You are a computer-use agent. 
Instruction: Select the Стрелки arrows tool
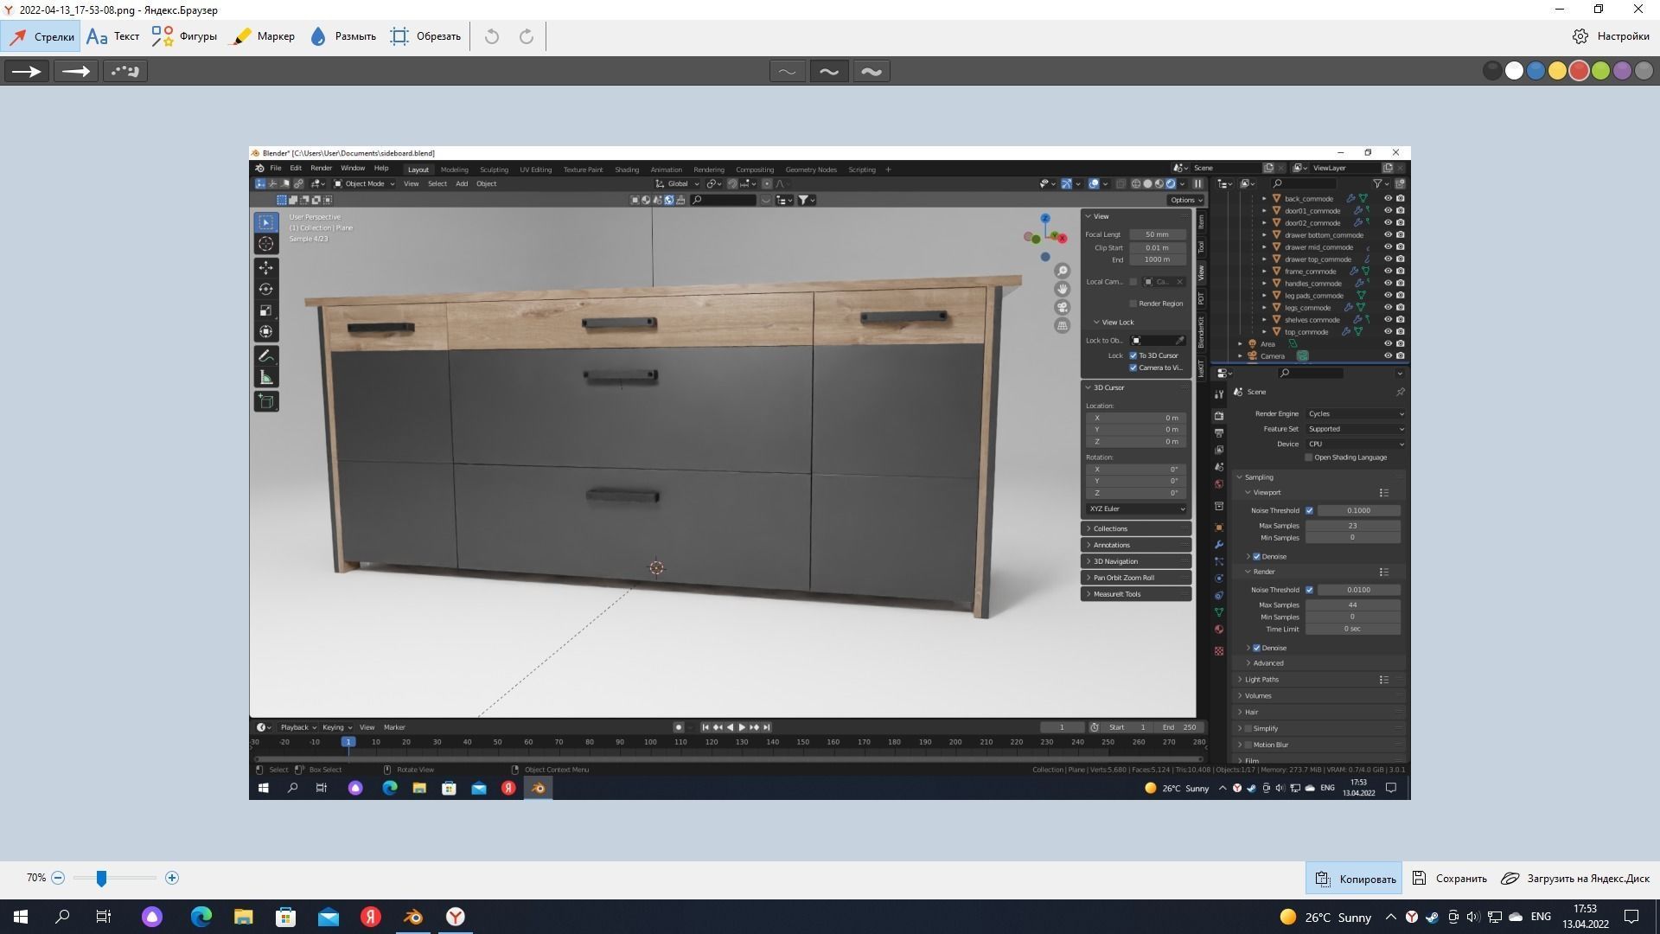(41, 36)
